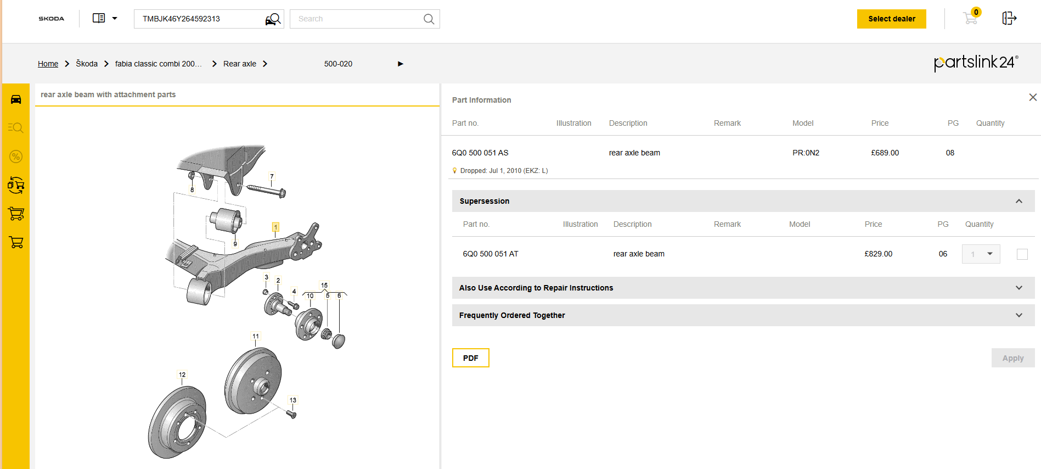The height and width of the screenshot is (469, 1041).
Task: Select Rear axle breadcrumb
Action: 240,64
